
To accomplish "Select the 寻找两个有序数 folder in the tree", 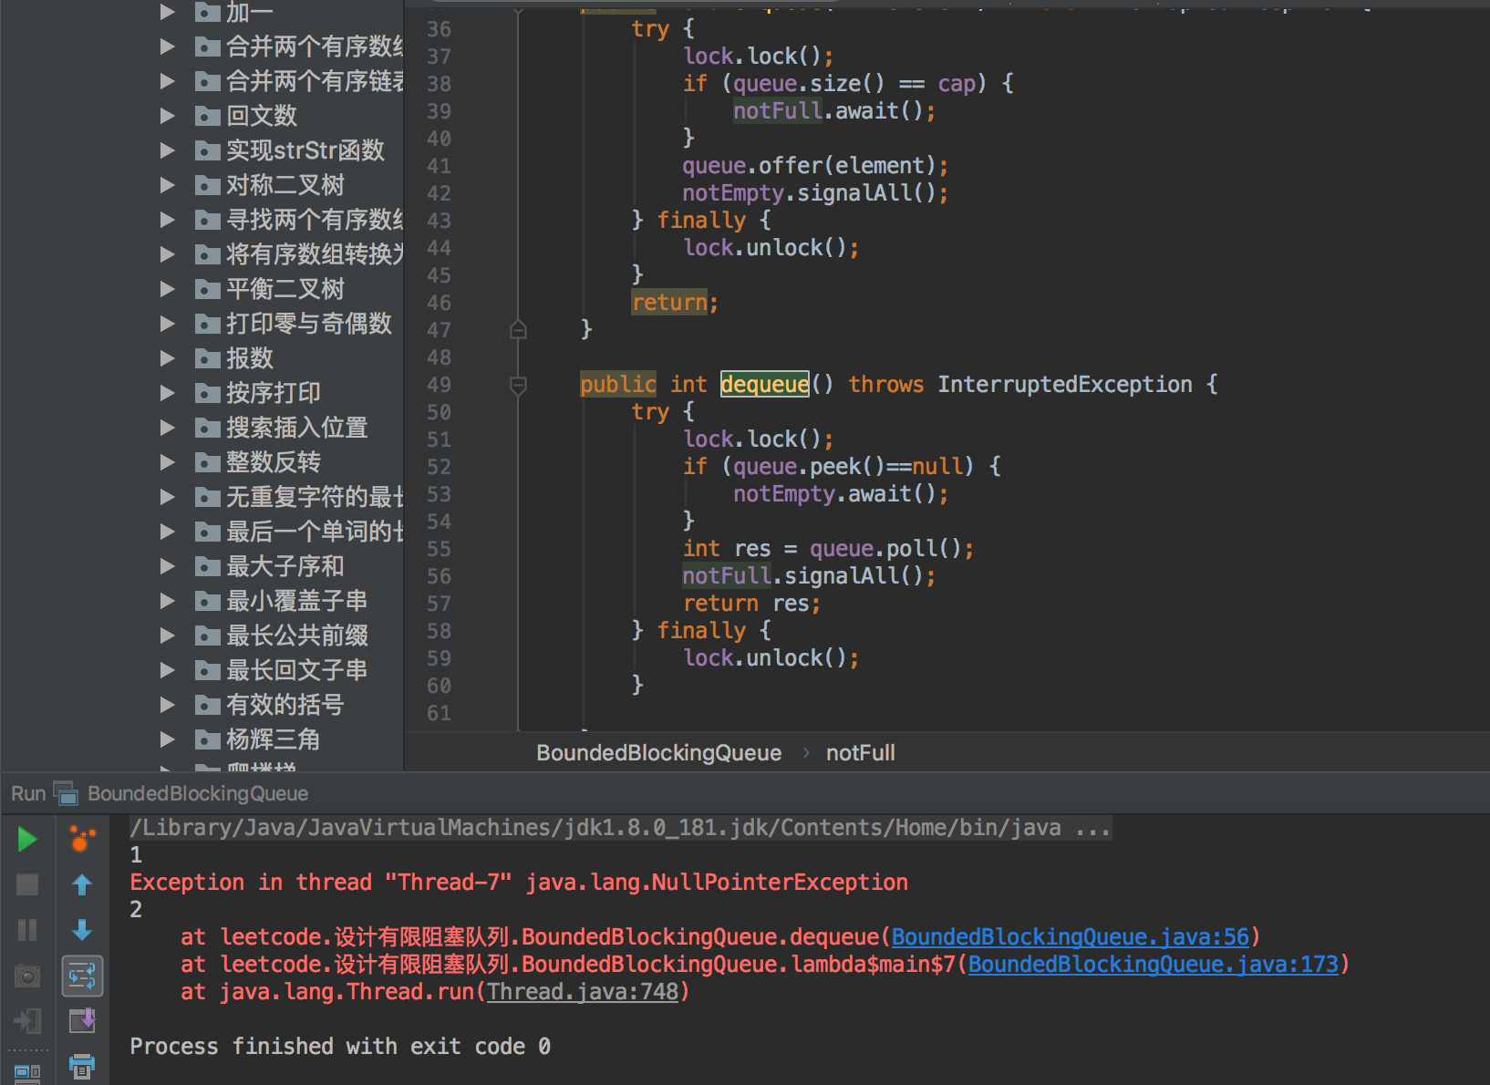I will click(315, 220).
